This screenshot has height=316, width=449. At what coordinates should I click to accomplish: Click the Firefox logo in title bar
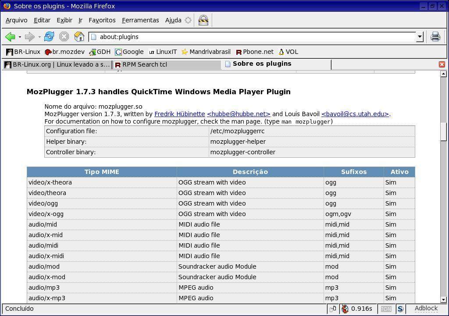coord(7,6)
